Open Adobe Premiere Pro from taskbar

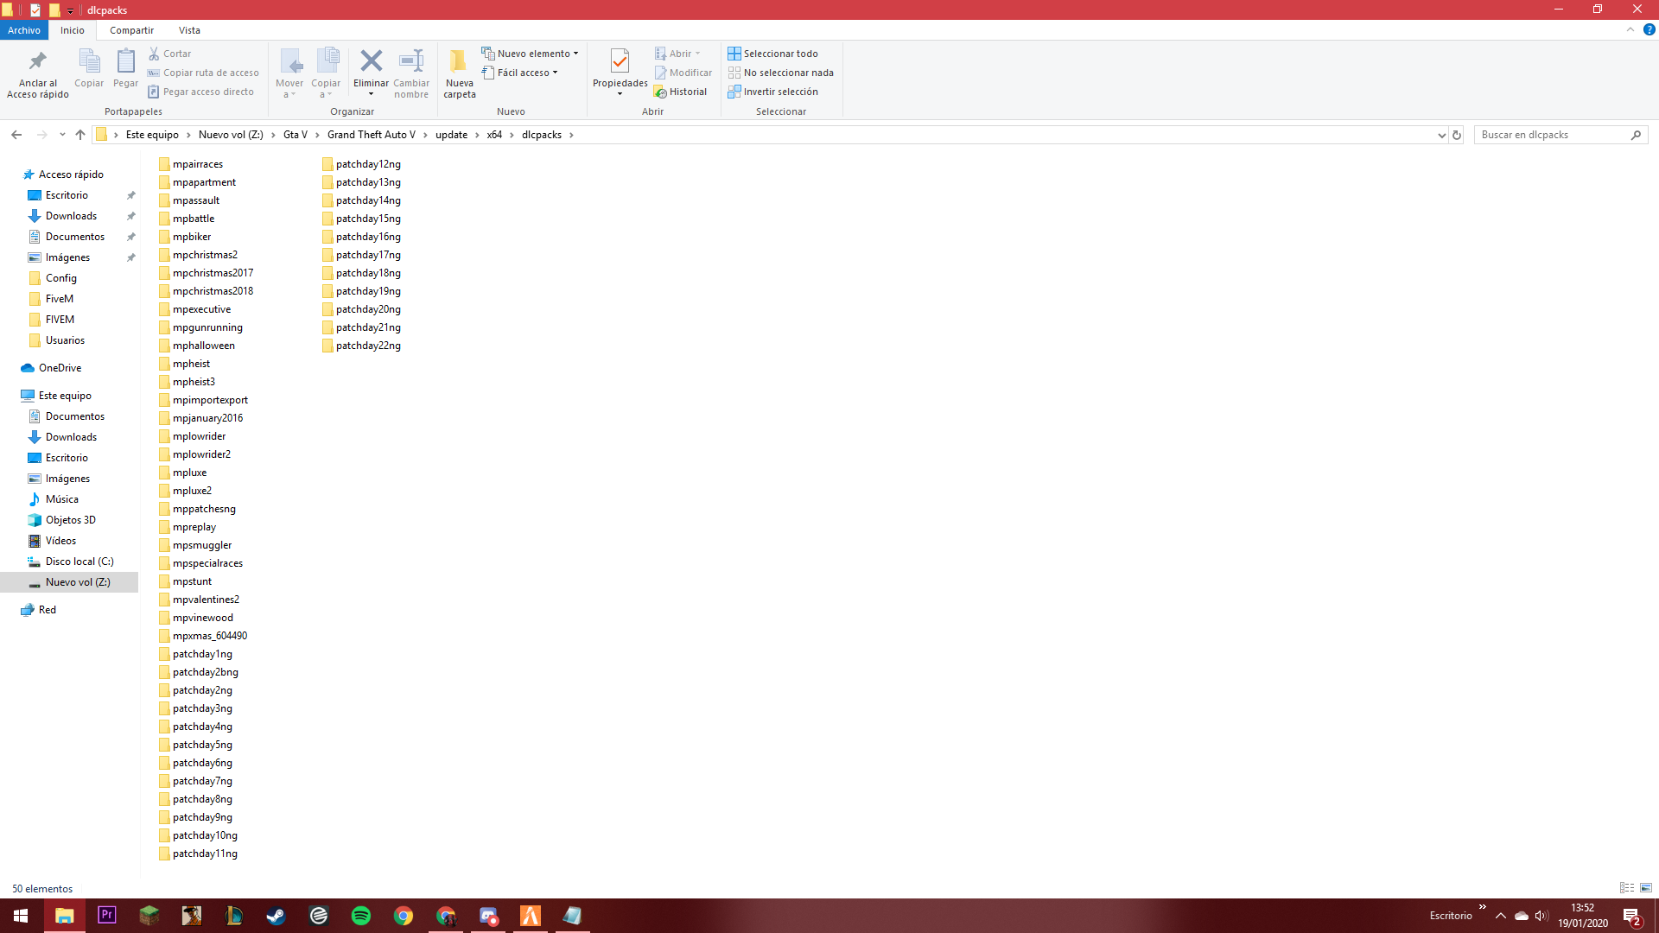[107, 916]
